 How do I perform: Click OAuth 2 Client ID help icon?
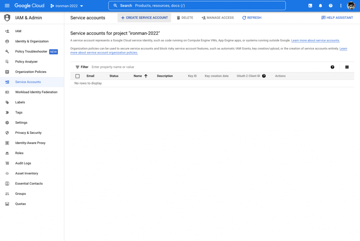pyautogui.click(x=264, y=76)
